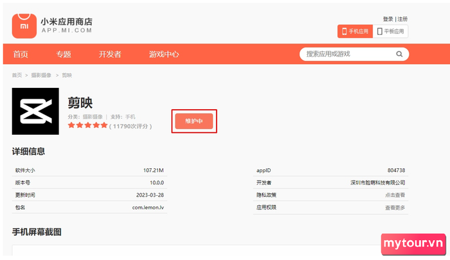Select the version number 10.0.0
Viewport: 450px width, 260px height.
click(157, 182)
